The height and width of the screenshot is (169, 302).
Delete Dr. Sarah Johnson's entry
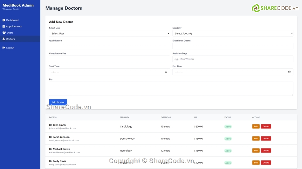tap(266, 138)
